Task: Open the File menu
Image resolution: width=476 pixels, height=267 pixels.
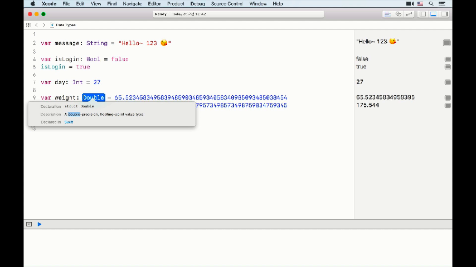Action: [x=66, y=4]
